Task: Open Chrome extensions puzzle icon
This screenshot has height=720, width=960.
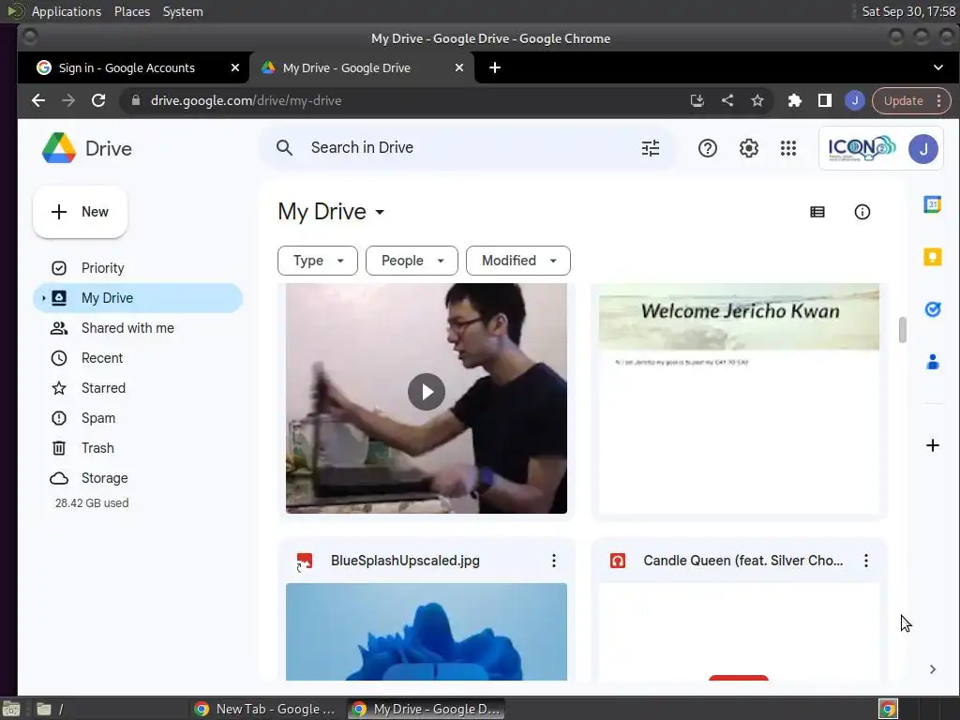Action: [x=795, y=100]
